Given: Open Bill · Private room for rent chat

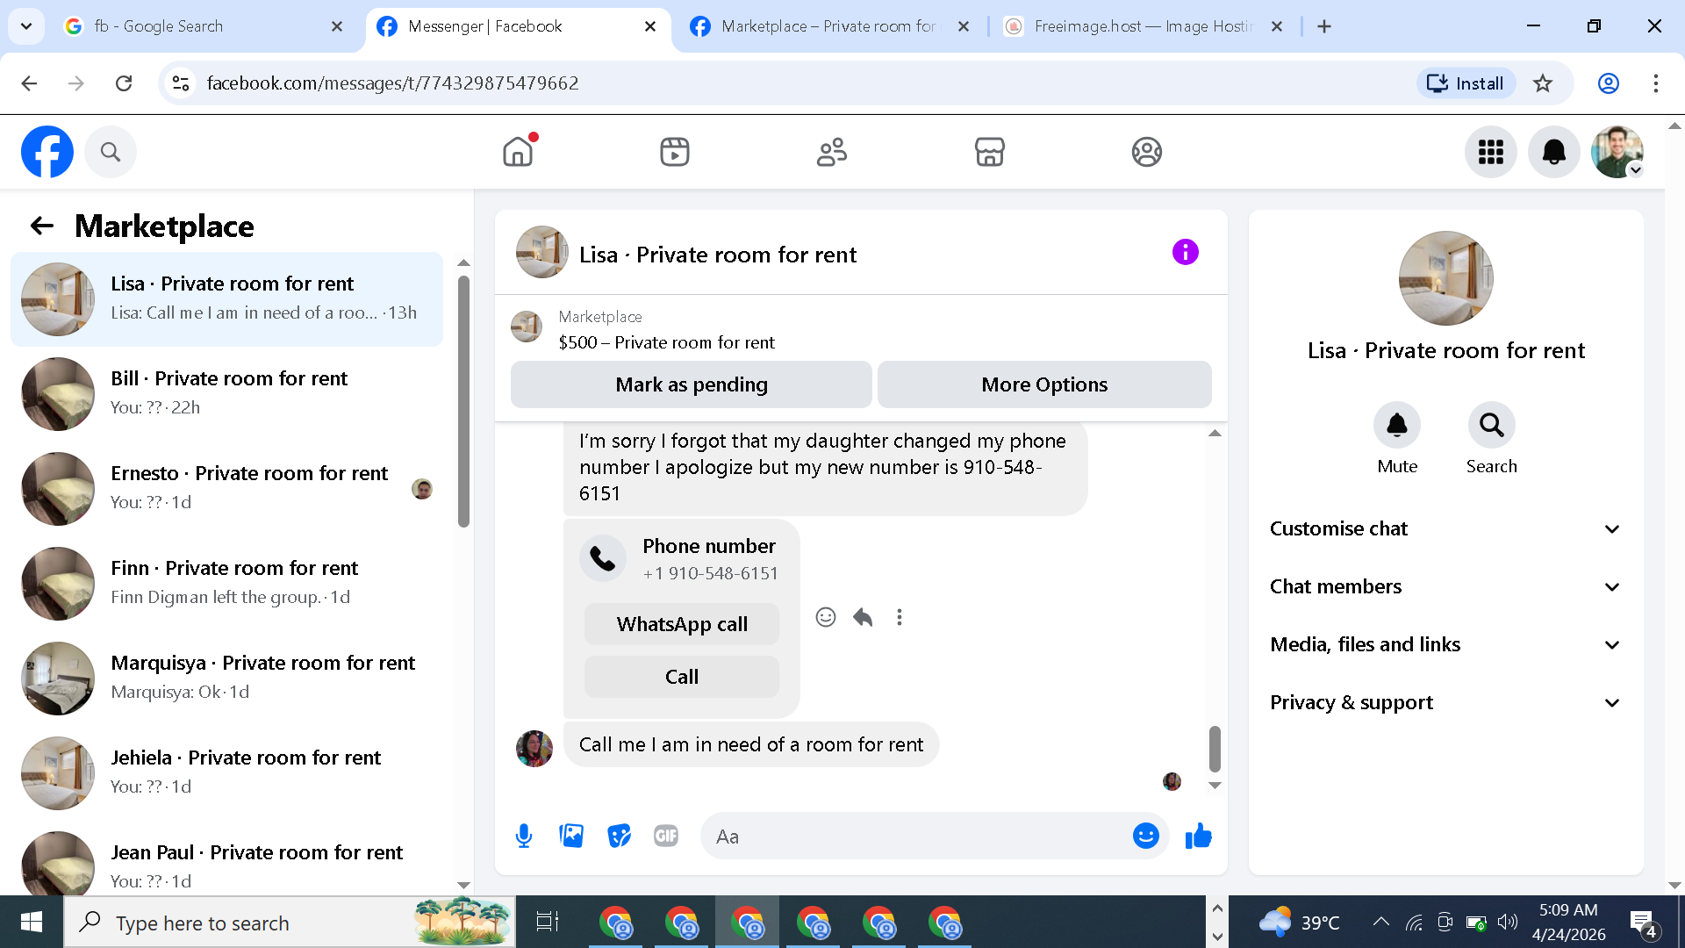Looking at the screenshot, I should click(227, 394).
